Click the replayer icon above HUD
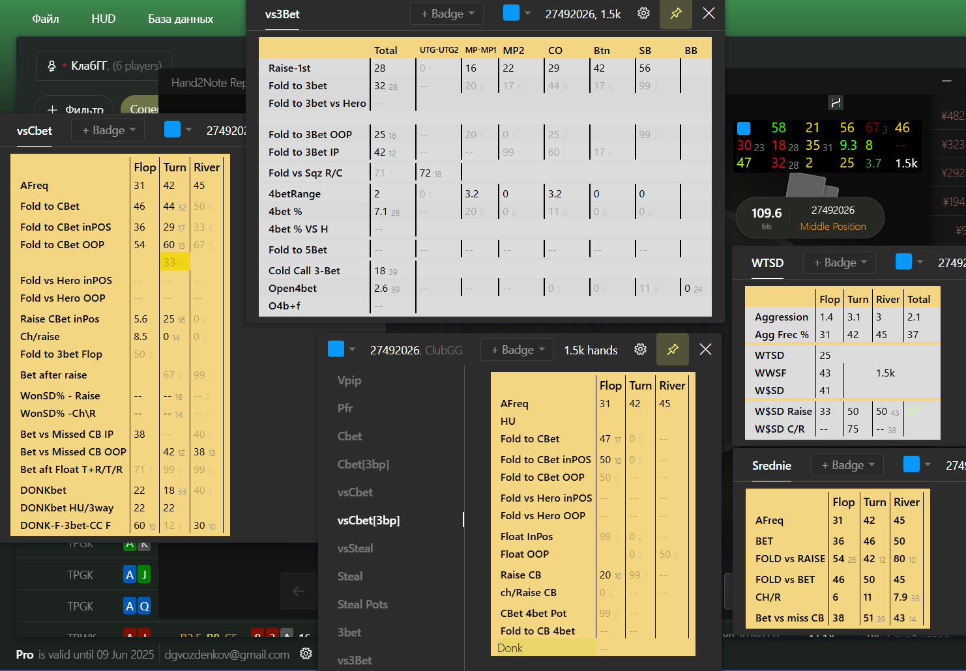 point(836,102)
